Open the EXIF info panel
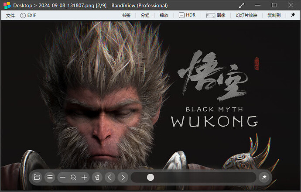The image size is (301, 192). click(x=28, y=15)
